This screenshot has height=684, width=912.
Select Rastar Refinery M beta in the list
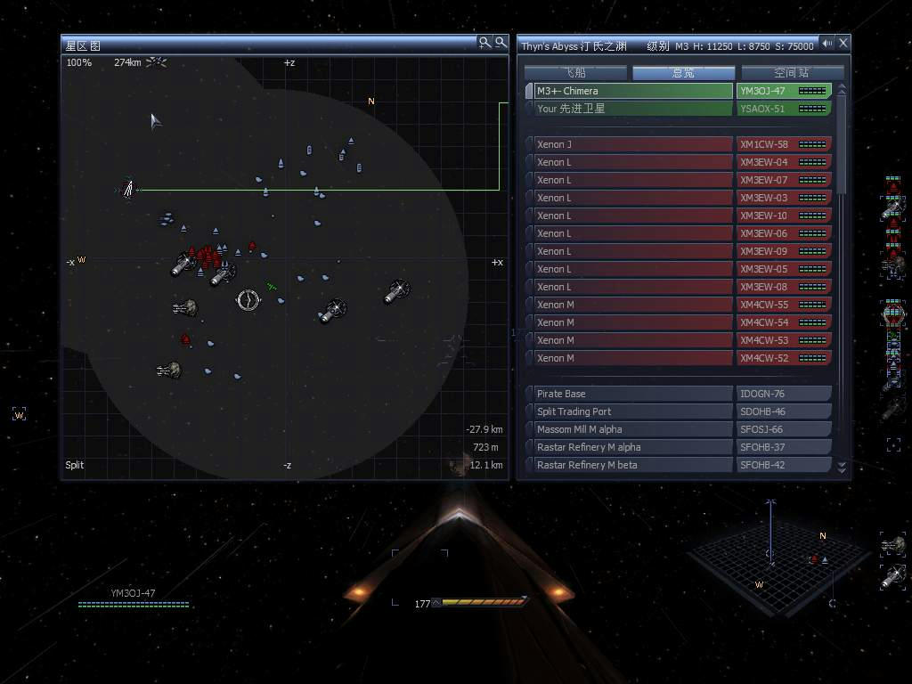tap(678, 465)
